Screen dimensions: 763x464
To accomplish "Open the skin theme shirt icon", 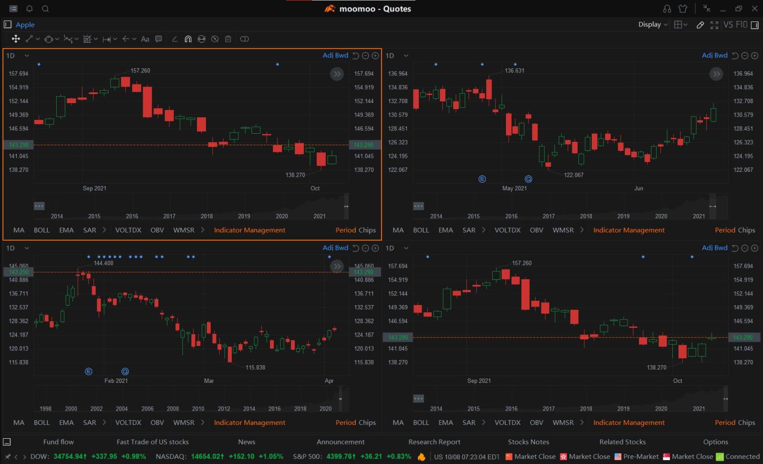I will 683,9.
